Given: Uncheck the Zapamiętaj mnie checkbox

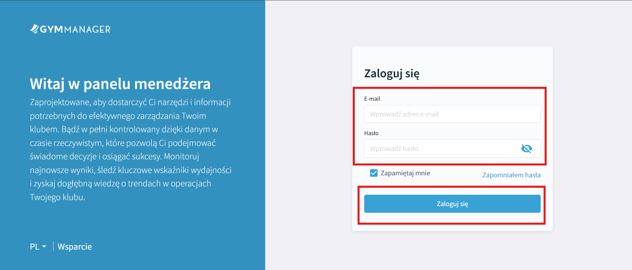Looking at the screenshot, I should pyautogui.click(x=374, y=173).
